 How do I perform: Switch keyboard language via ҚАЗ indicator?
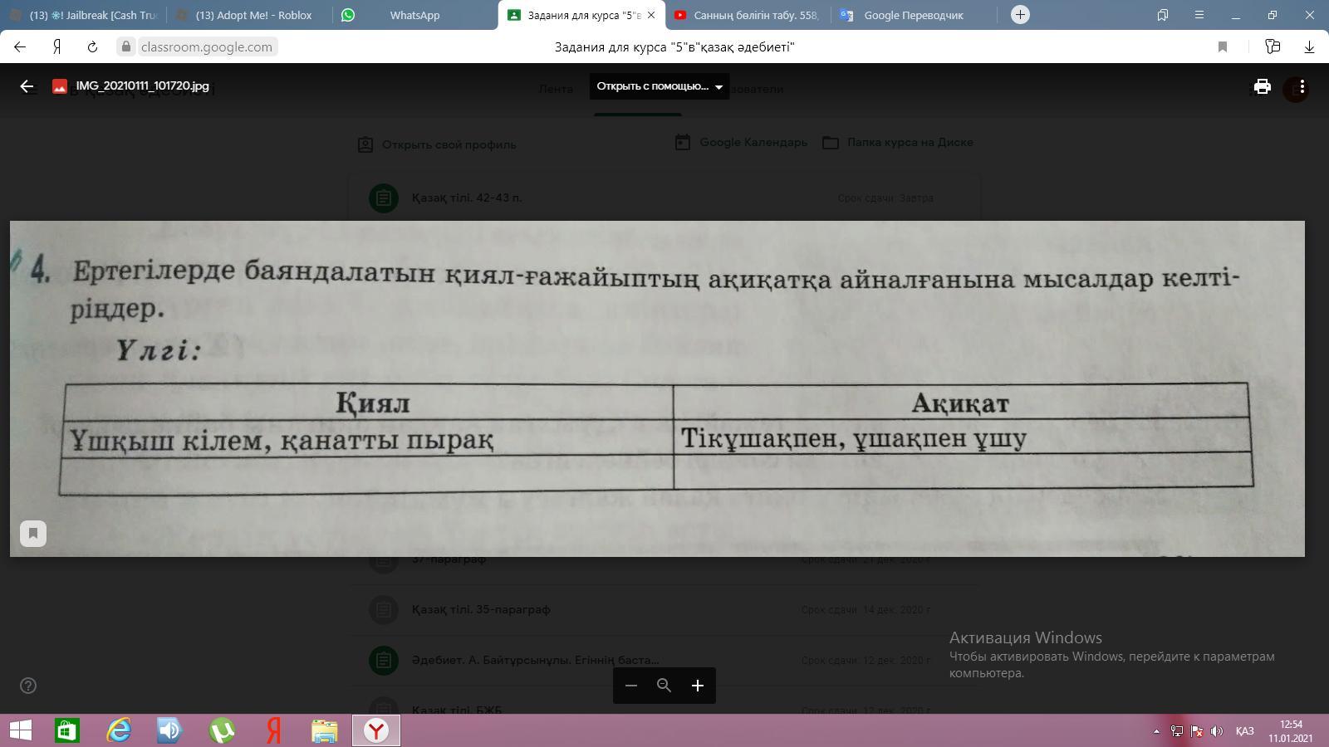coord(1244,731)
